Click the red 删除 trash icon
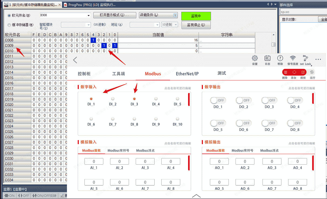The height and width of the screenshot is (199, 327). [285, 72]
